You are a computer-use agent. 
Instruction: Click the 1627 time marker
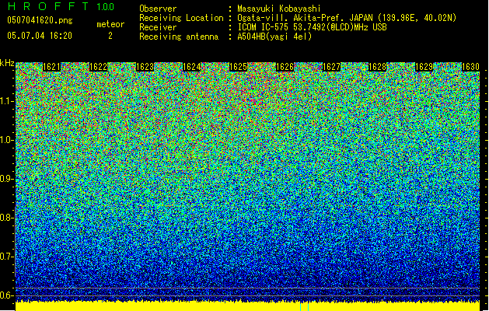[331, 67]
